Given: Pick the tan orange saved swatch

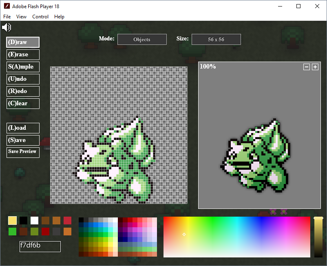Looking at the screenshot, I should pyautogui.click(x=57, y=221).
